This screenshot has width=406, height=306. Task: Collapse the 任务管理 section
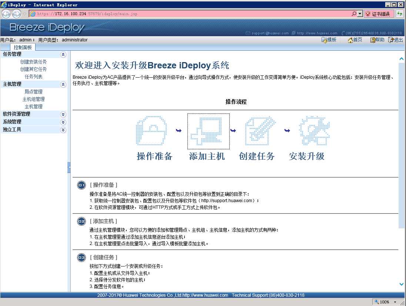click(63, 54)
